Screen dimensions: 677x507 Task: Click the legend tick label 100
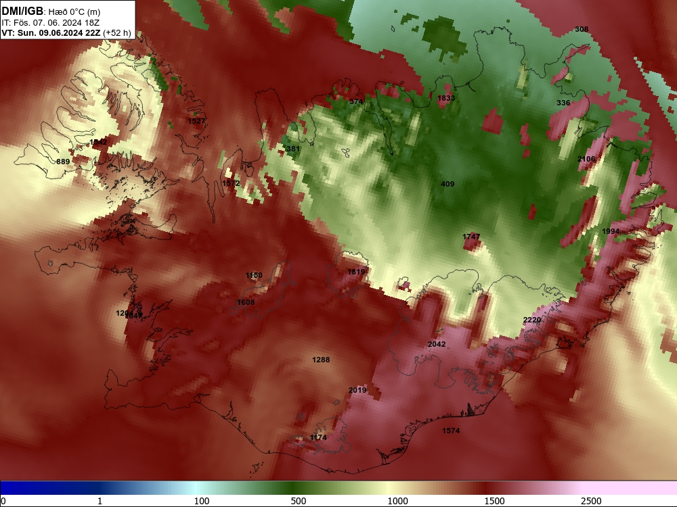[x=202, y=500]
